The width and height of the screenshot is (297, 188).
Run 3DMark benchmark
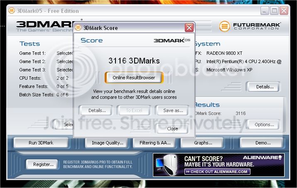point(41,143)
